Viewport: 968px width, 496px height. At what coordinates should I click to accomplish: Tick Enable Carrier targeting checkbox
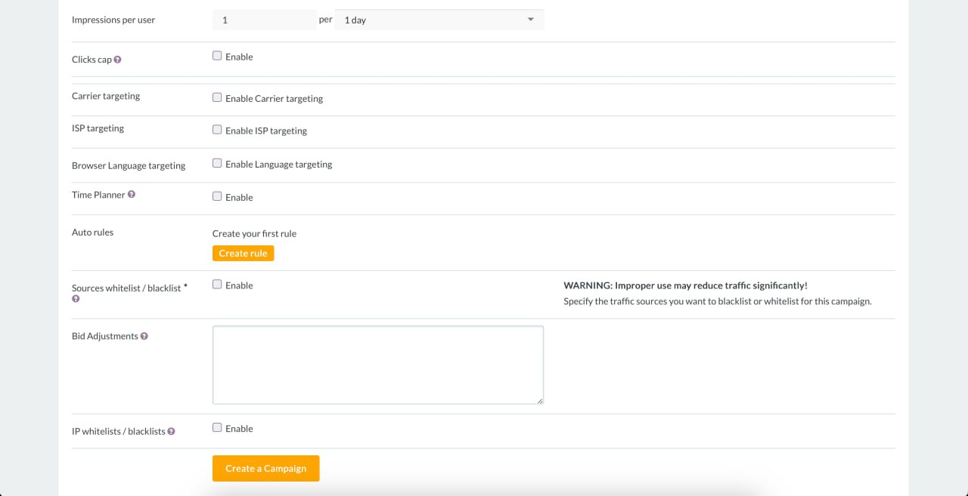click(x=217, y=97)
